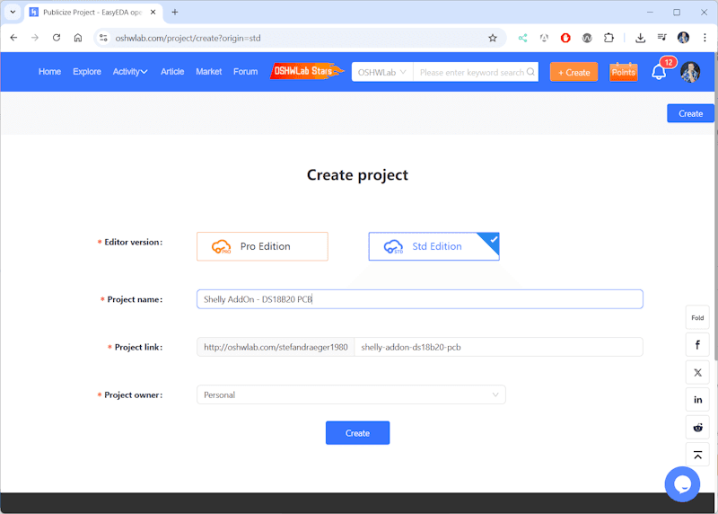The width and height of the screenshot is (718, 514).
Task: Share the page on Facebook
Action: (x=697, y=345)
